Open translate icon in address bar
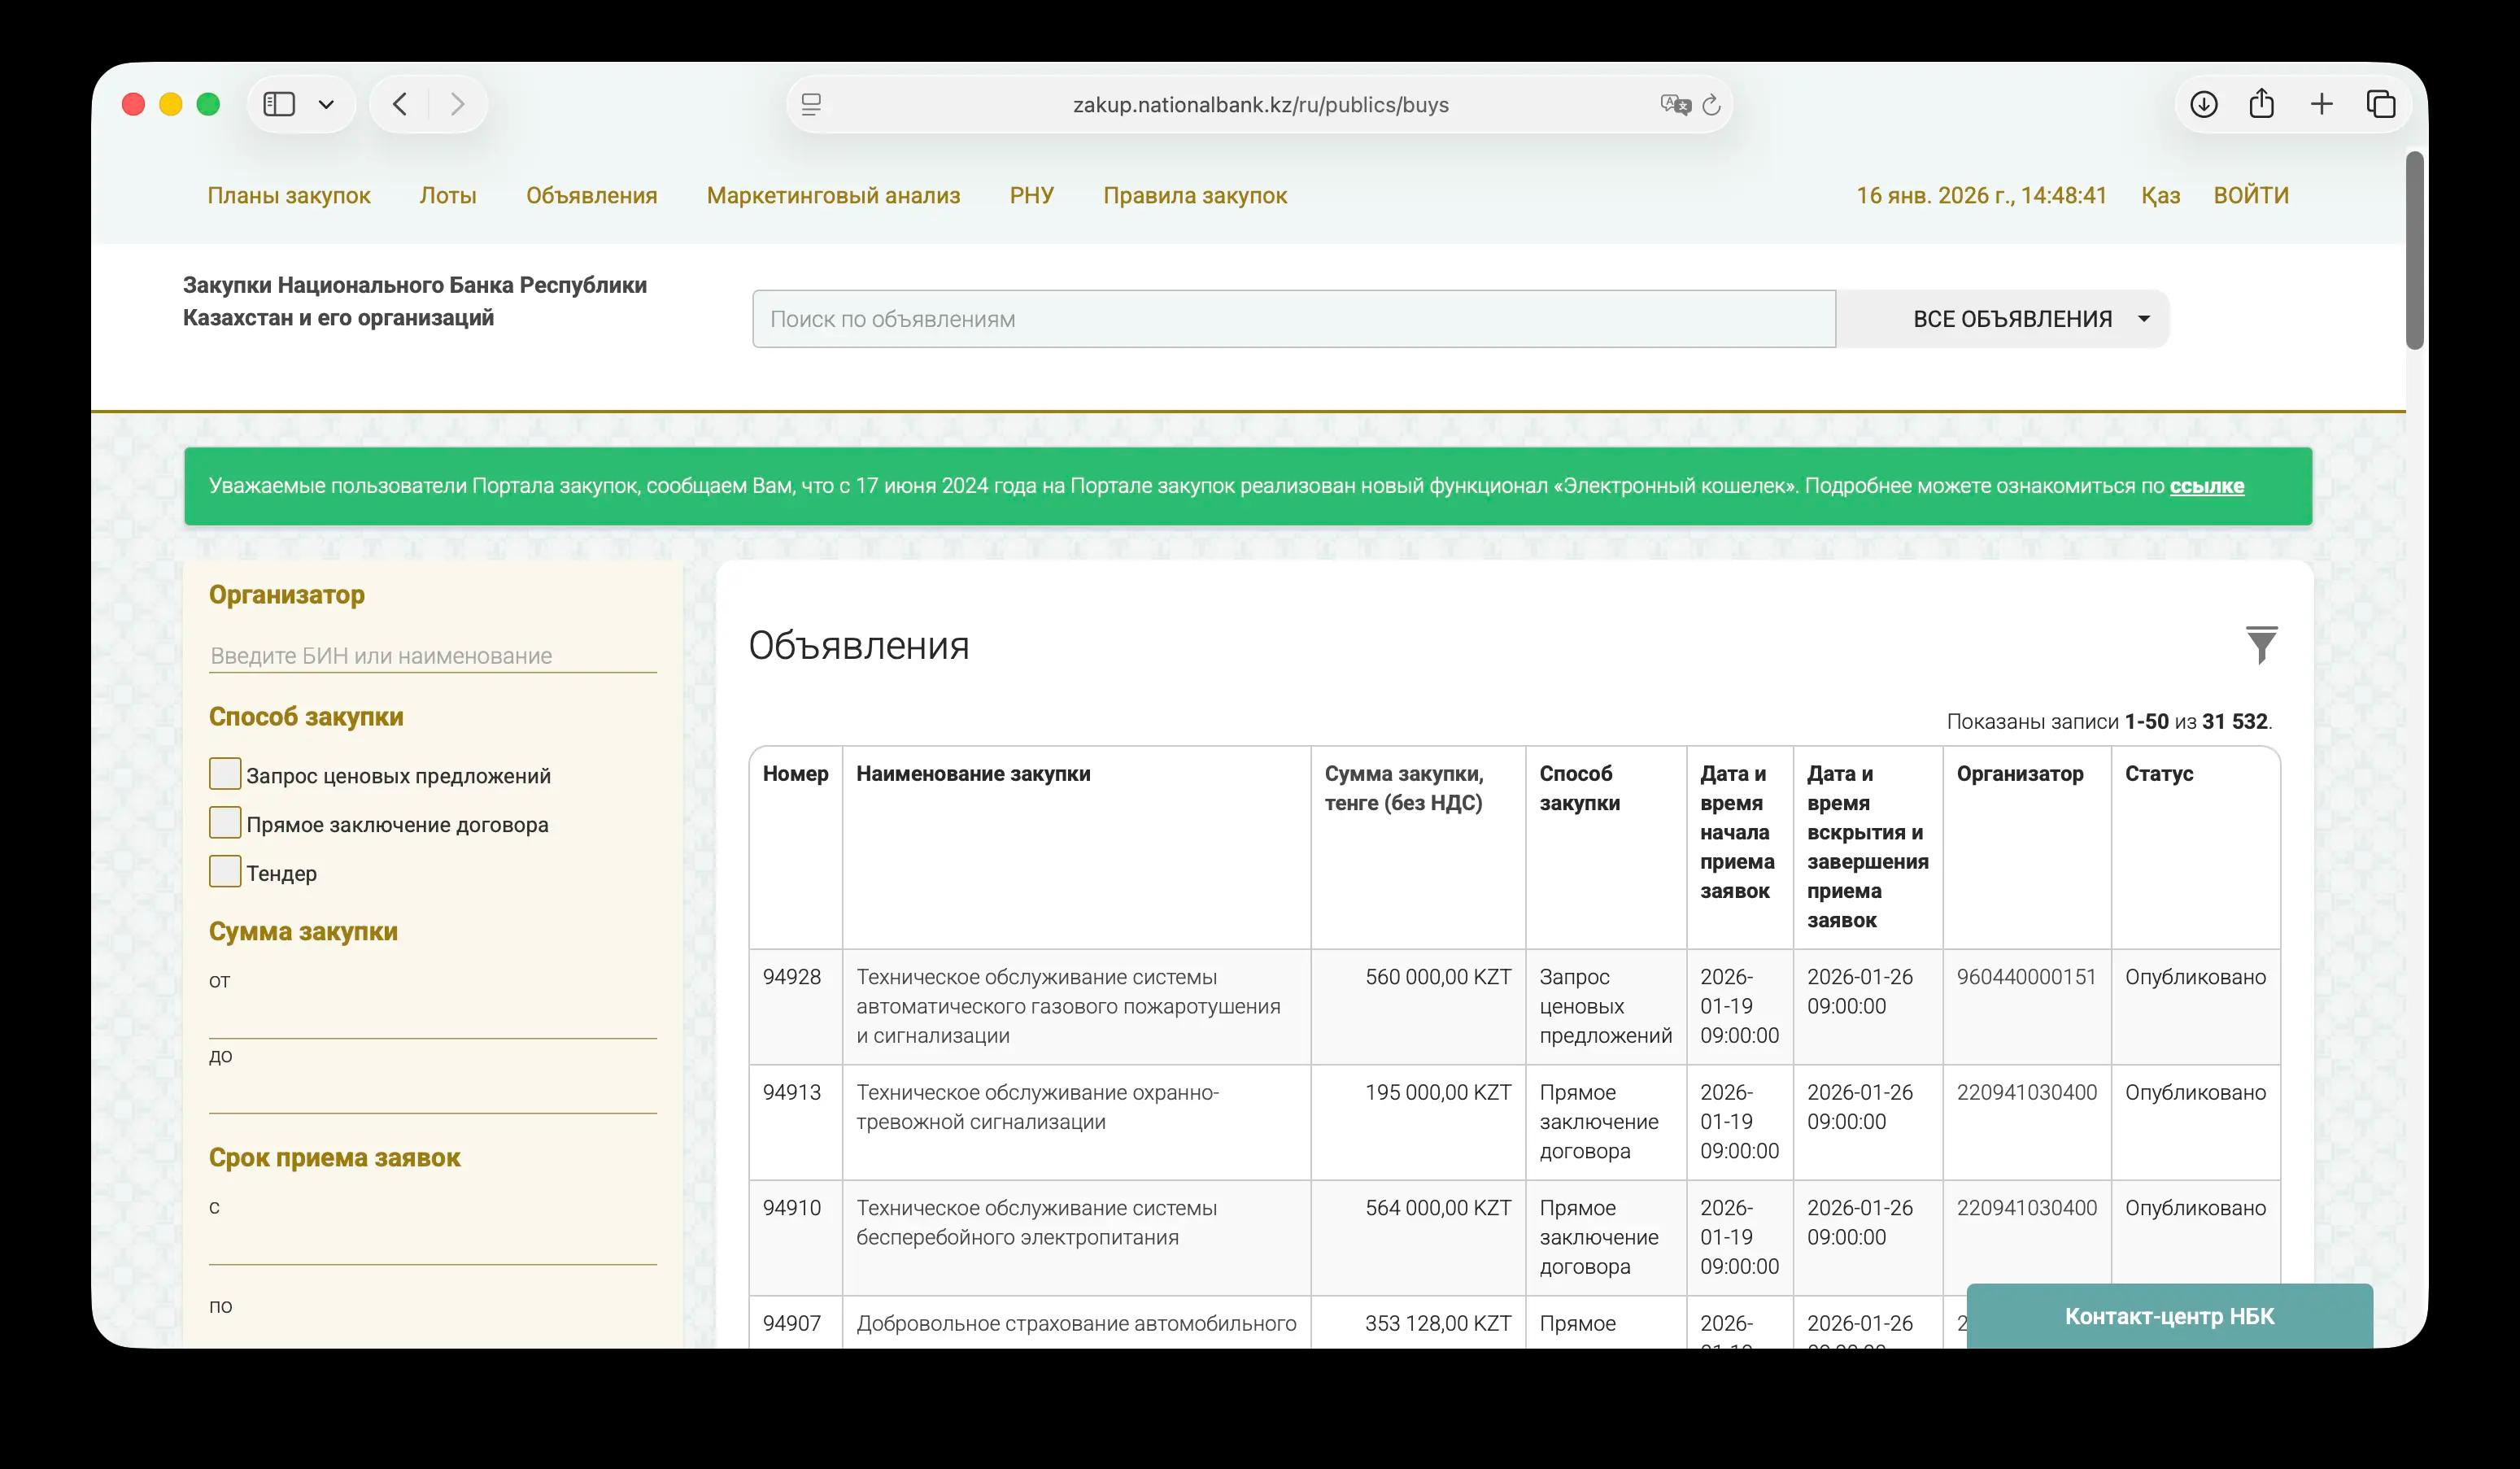 pos(1674,105)
